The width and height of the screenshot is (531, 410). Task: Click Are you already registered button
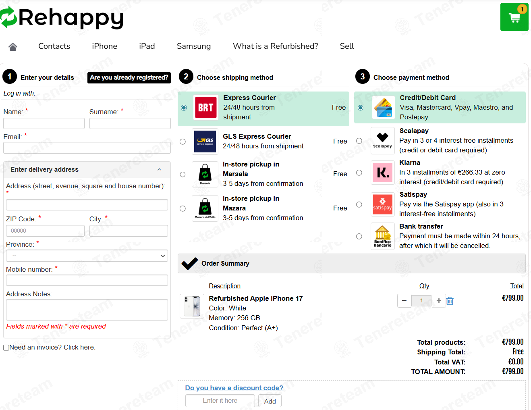(x=129, y=77)
